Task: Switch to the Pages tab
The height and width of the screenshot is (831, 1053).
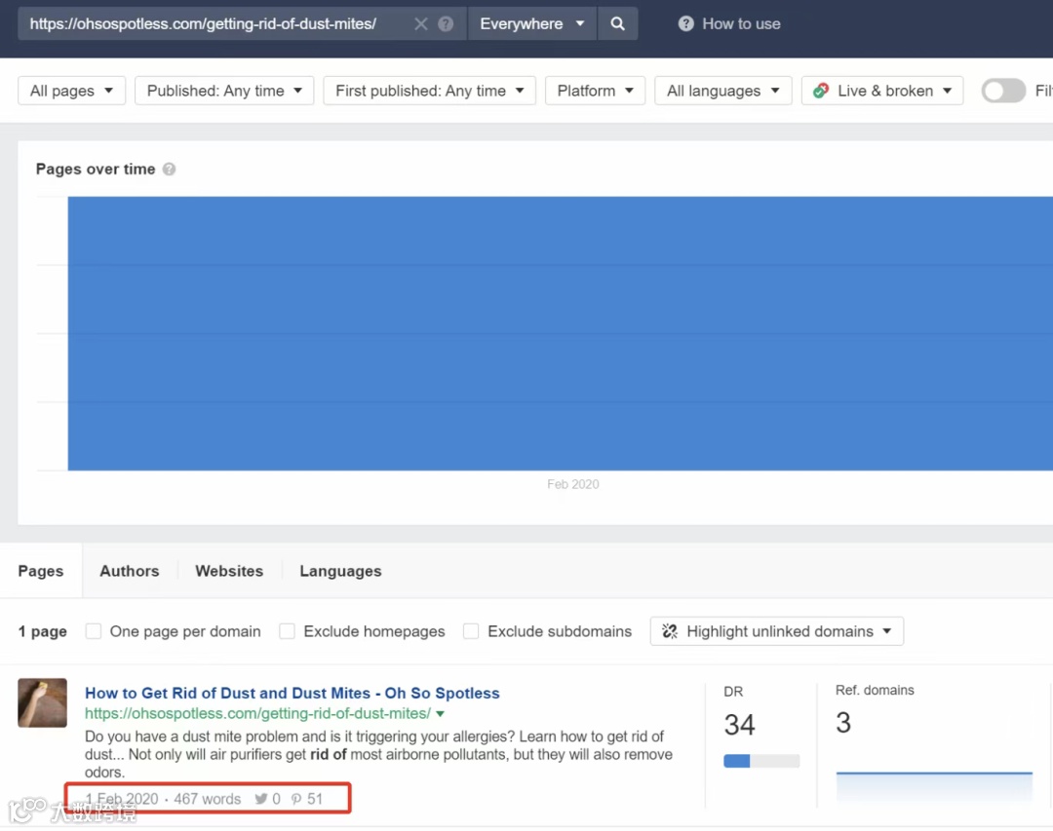Action: pos(41,571)
